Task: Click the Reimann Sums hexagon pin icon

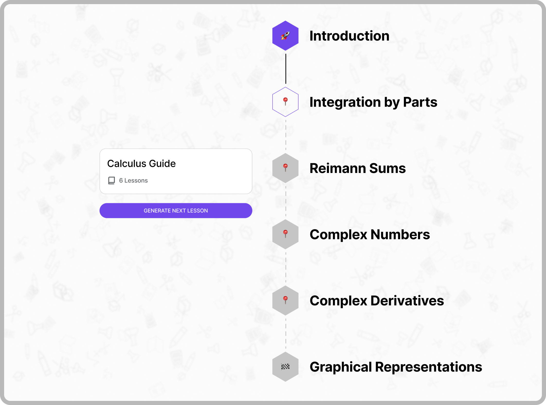Action: 285,168
